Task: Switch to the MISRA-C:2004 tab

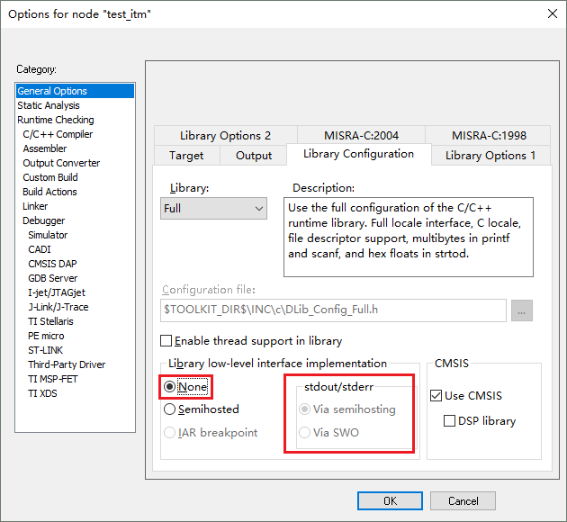Action: pos(361,135)
